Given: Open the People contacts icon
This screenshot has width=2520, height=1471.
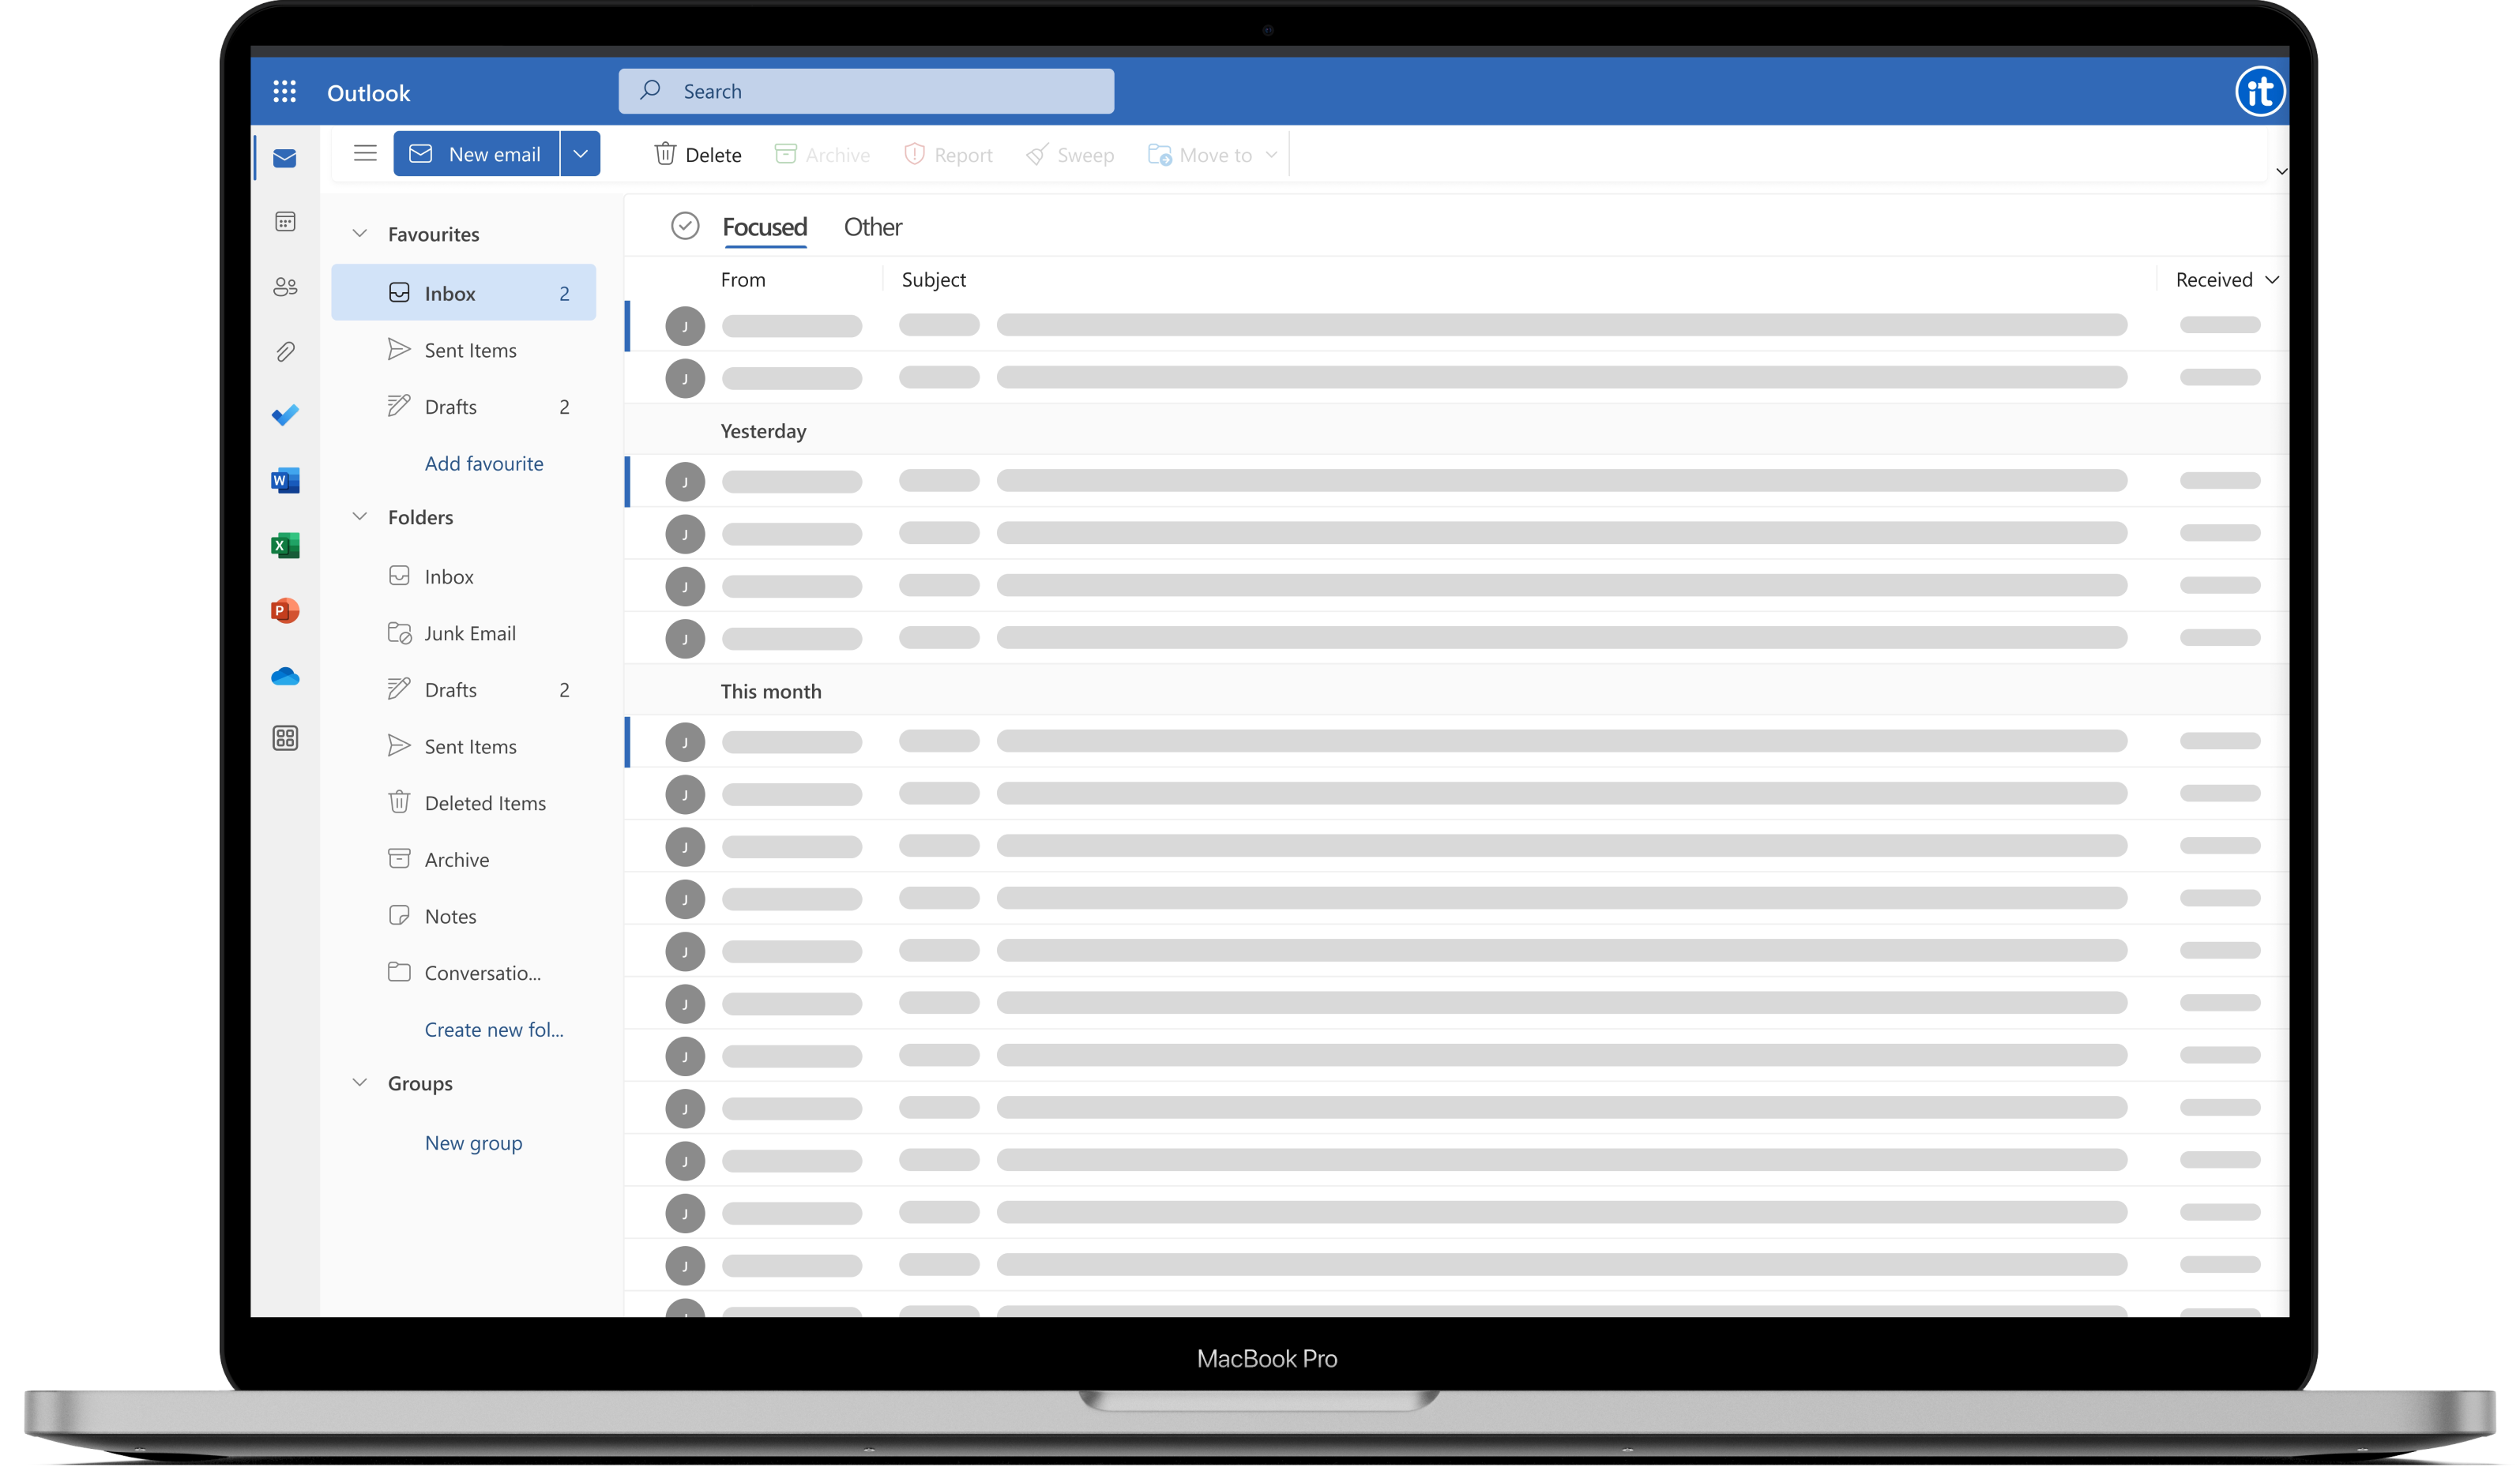Looking at the screenshot, I should [x=285, y=287].
